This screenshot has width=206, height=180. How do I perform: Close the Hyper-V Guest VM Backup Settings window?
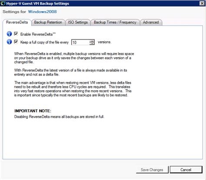[202, 3]
